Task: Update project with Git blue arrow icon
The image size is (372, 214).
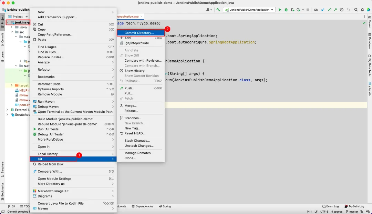Action: click(323, 10)
